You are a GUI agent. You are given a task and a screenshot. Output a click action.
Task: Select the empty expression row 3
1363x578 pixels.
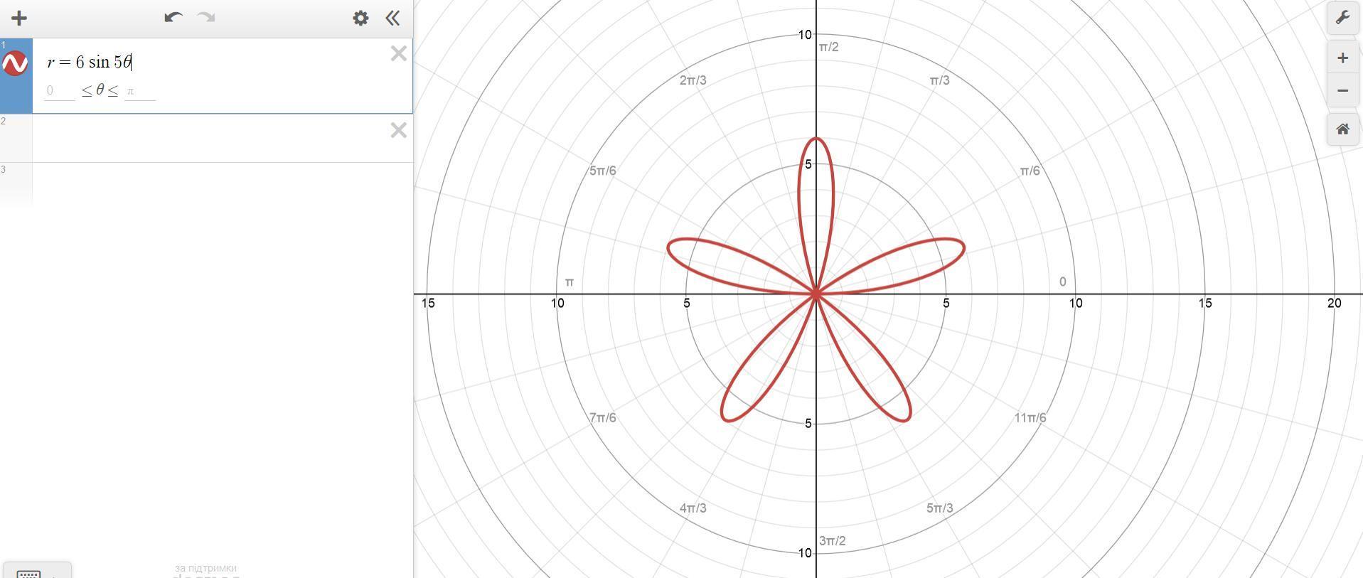tap(222, 185)
